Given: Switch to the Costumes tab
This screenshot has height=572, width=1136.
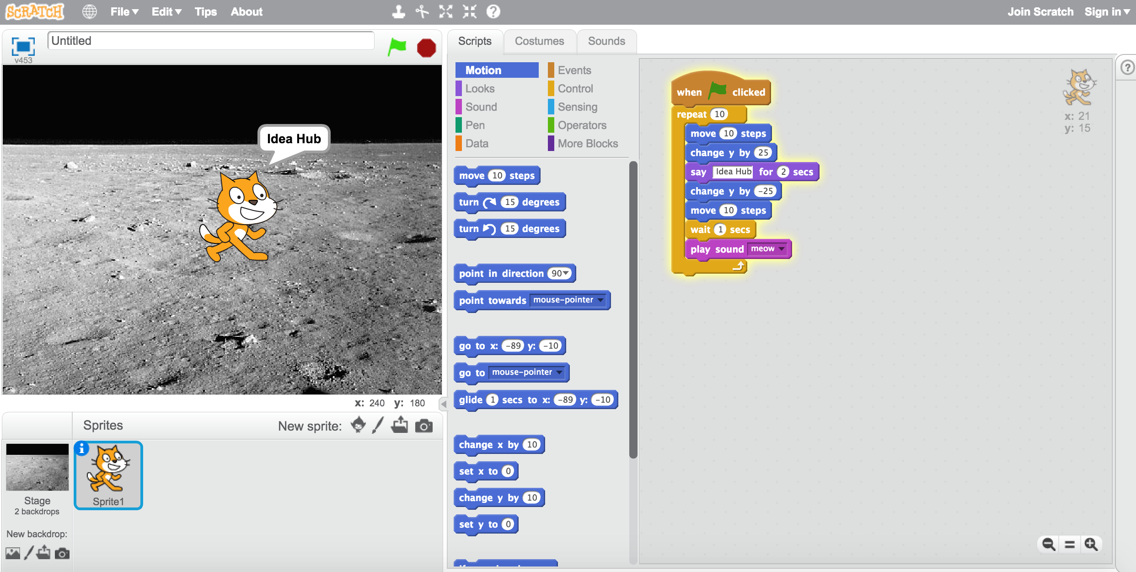Looking at the screenshot, I should pos(540,41).
